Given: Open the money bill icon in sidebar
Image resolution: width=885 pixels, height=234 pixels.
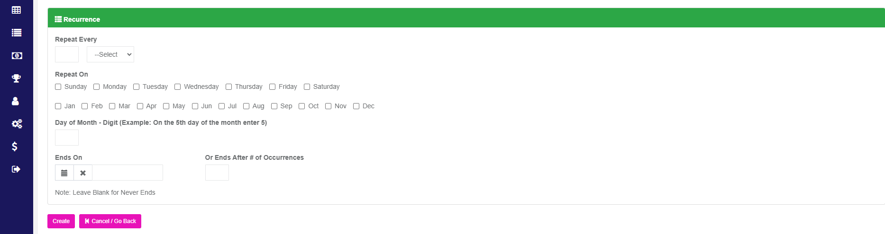Looking at the screenshot, I should 17,55.
